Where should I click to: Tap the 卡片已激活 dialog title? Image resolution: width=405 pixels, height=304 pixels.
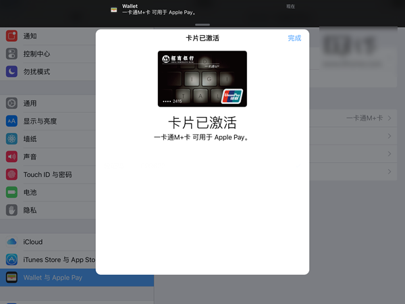202,39
